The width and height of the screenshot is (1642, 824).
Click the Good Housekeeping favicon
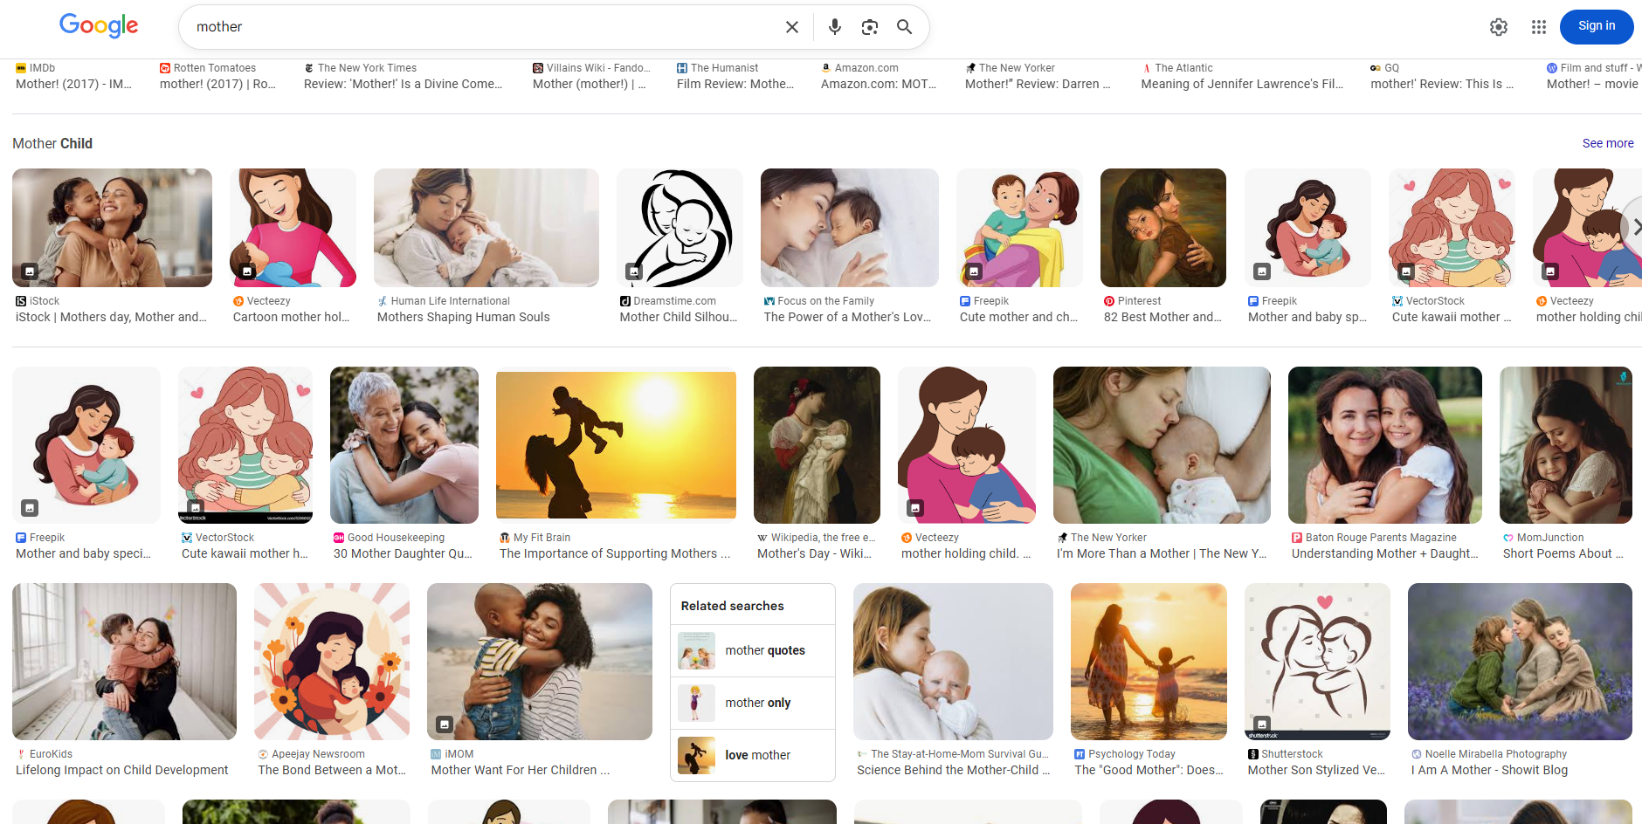(x=339, y=538)
